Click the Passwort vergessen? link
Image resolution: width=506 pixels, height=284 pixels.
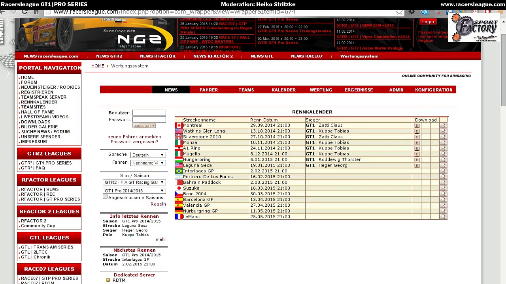tap(134, 142)
